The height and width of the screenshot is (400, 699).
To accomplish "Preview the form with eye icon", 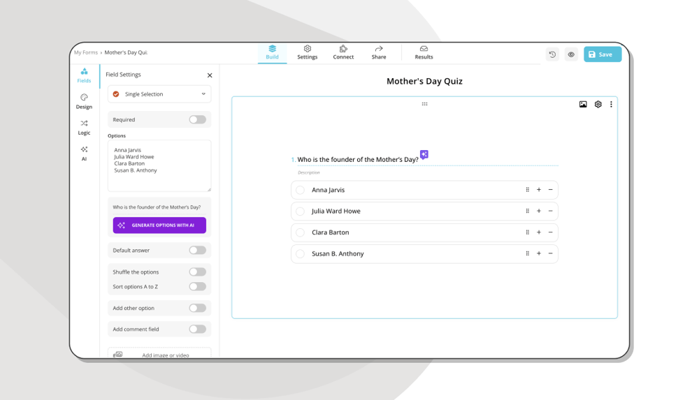I will pos(571,54).
